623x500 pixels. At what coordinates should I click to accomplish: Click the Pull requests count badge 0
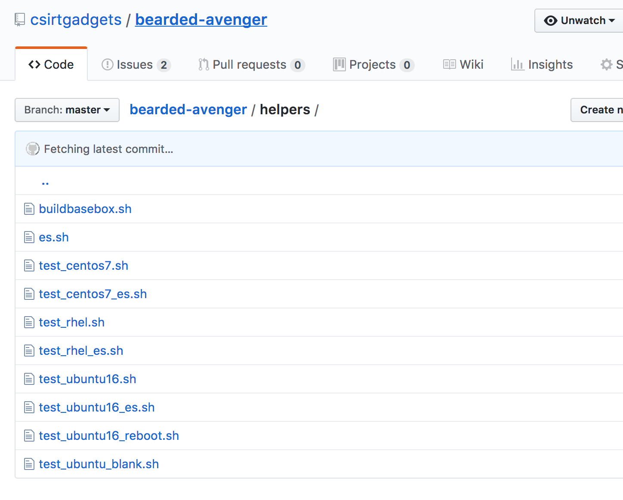[298, 65]
